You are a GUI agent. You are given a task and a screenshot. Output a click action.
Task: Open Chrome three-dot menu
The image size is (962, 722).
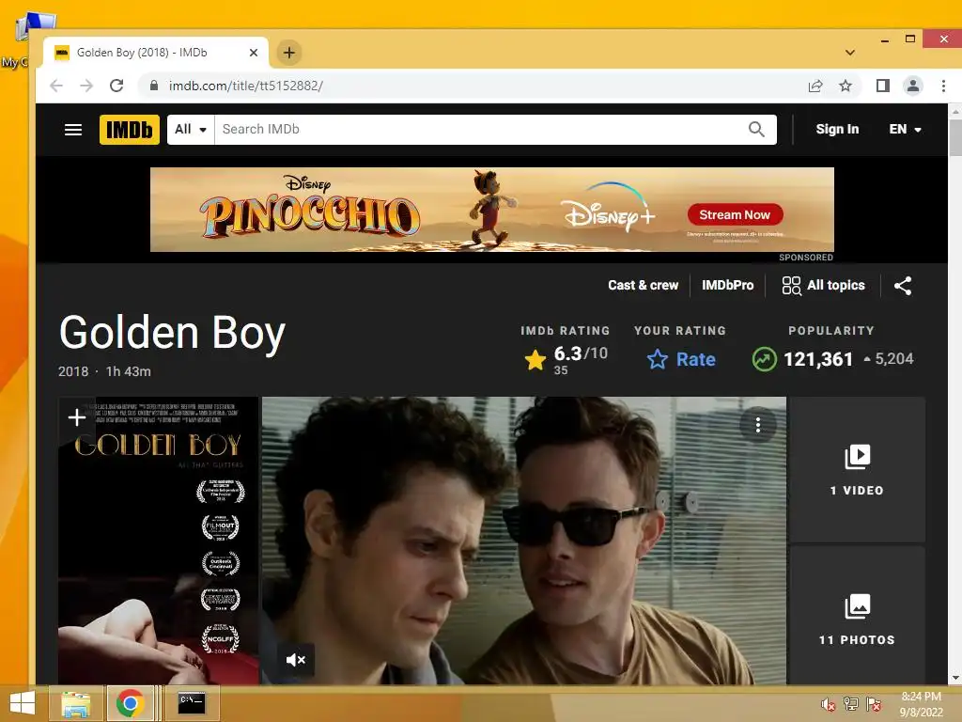pos(943,86)
